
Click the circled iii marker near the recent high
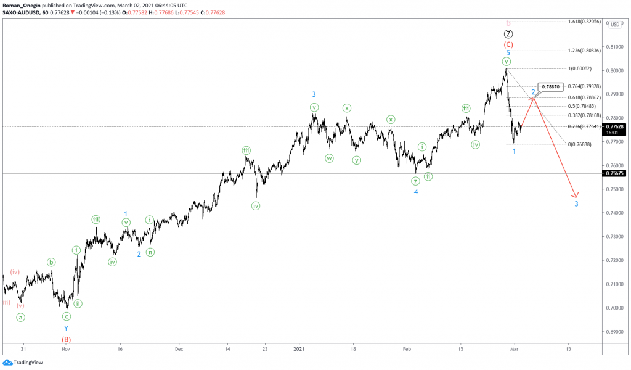tap(465, 108)
